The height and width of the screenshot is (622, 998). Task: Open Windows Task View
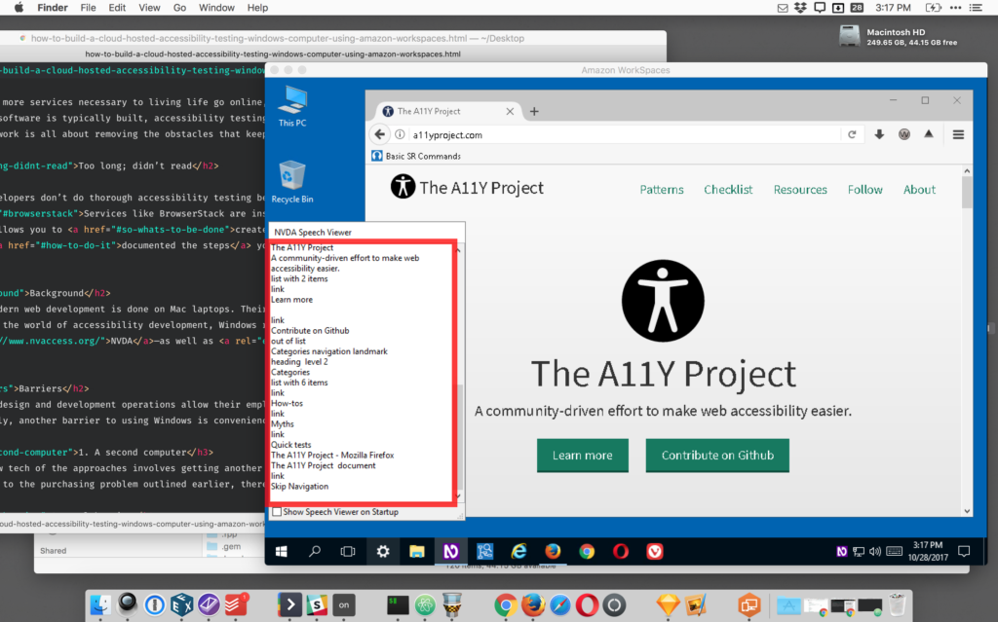click(x=348, y=551)
